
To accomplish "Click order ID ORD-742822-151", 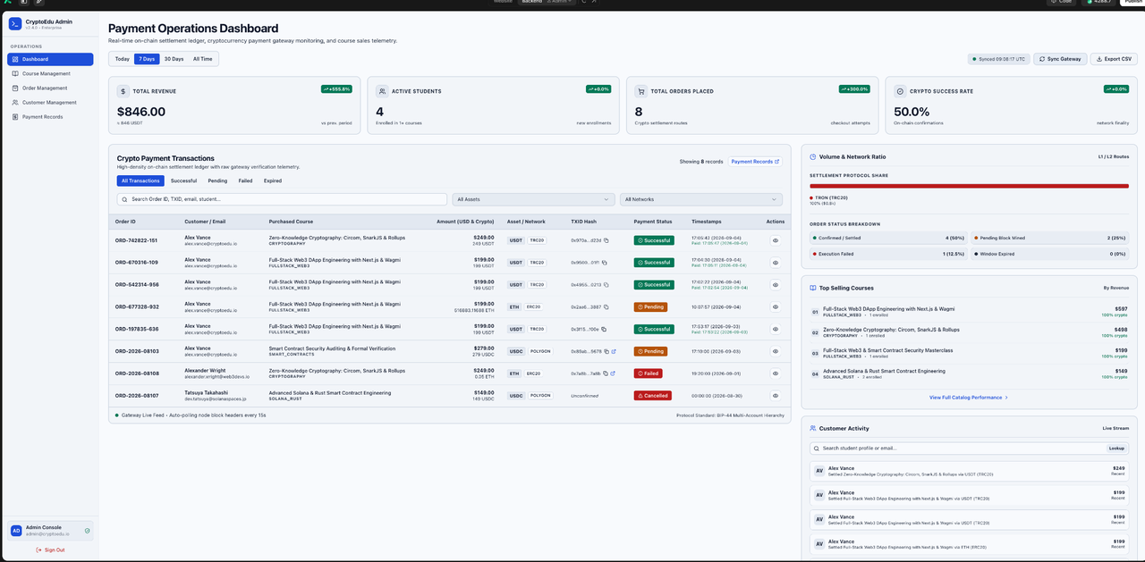I will 136,240.
